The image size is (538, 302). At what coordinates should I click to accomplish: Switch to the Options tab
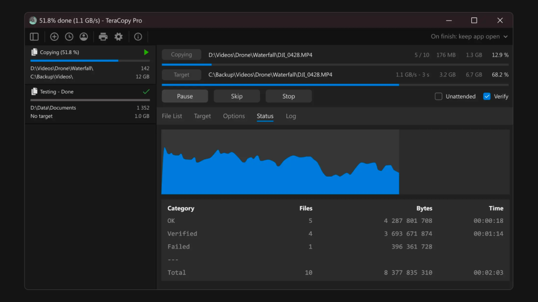(234, 116)
